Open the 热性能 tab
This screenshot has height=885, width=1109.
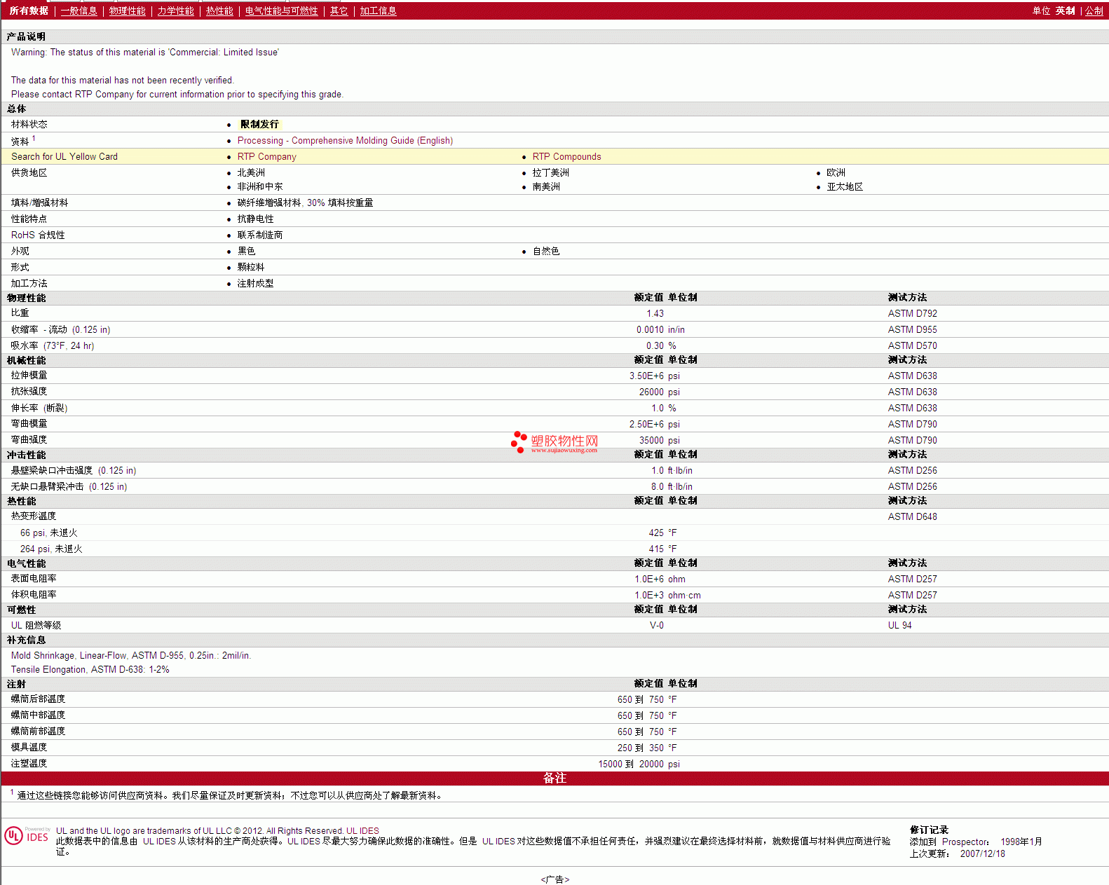click(x=219, y=11)
